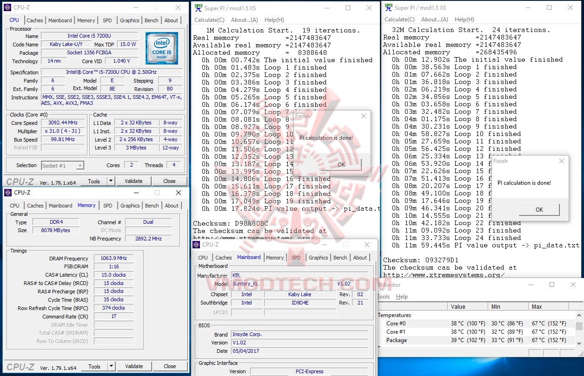Select Memory tab in the top CPU-Z window

click(x=86, y=20)
